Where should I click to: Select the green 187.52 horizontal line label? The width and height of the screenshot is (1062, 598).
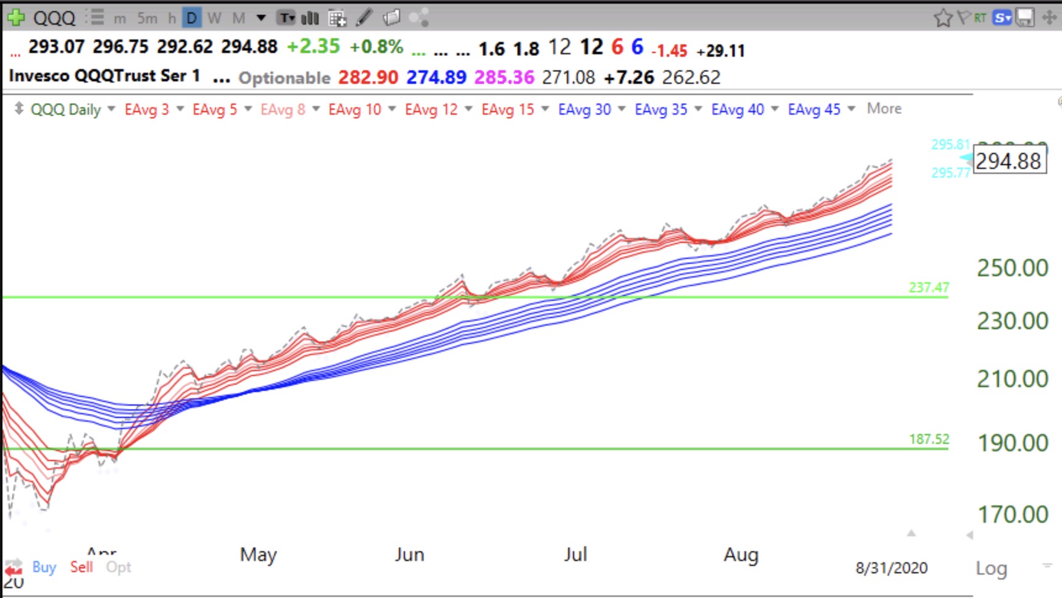(x=929, y=439)
